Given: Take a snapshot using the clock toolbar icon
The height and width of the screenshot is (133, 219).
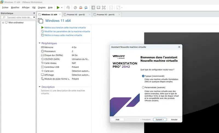Looking at the screenshot, I should [x=75, y=8].
